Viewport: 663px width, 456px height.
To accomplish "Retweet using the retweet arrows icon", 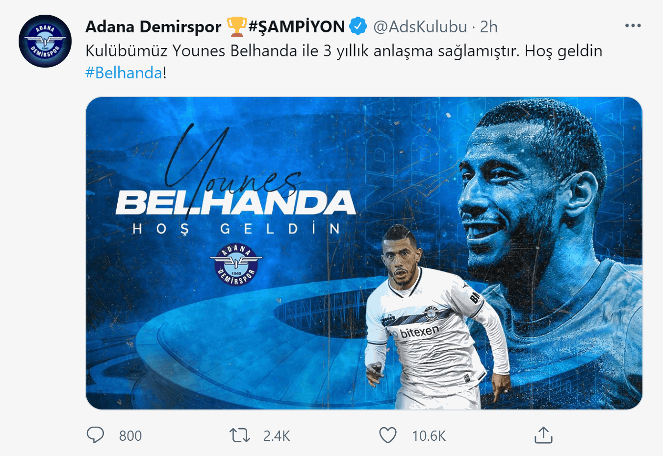I will (x=240, y=435).
